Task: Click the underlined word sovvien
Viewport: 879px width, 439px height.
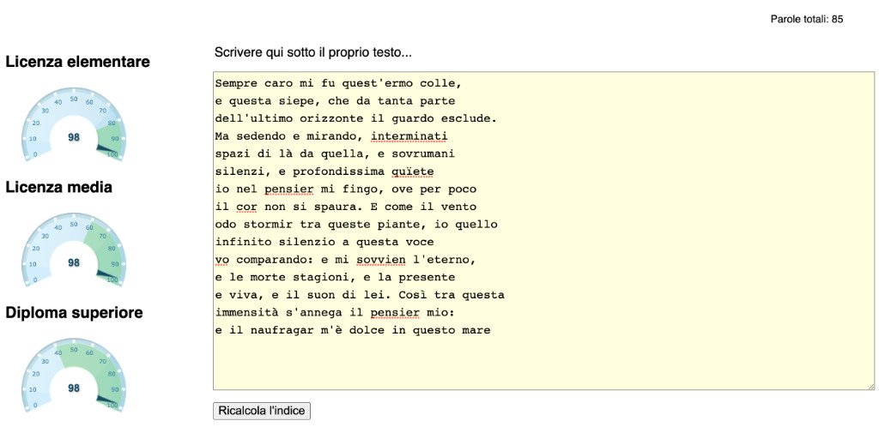Action: tap(381, 260)
